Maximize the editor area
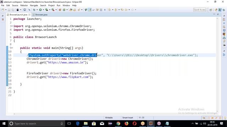Screen dimensions: 227x127 tap(218, 14)
